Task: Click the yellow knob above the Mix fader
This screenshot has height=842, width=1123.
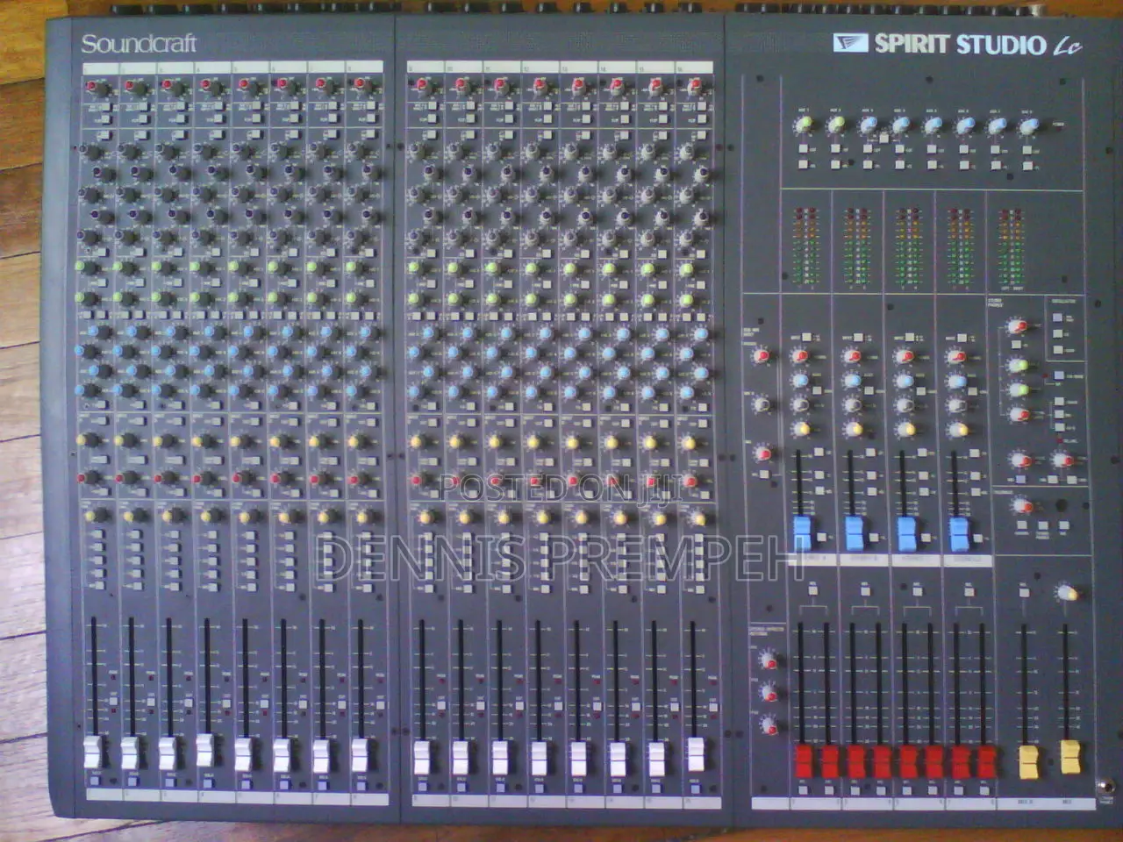Action: (x=1067, y=593)
